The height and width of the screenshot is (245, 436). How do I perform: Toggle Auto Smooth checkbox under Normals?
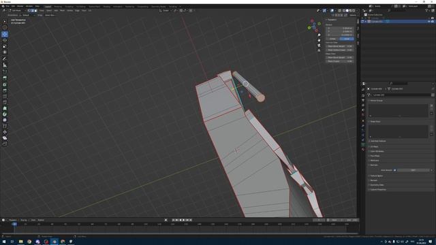pyautogui.click(x=394, y=170)
